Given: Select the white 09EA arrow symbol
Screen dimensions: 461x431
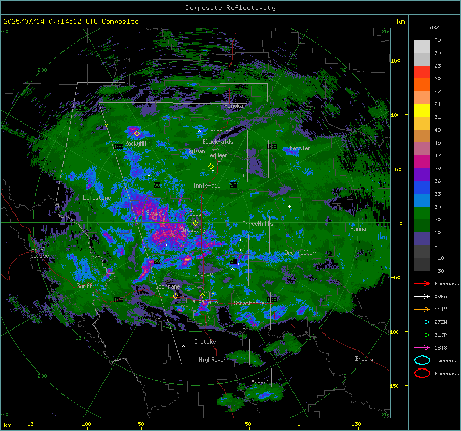Looking at the screenshot, I should tap(422, 296).
